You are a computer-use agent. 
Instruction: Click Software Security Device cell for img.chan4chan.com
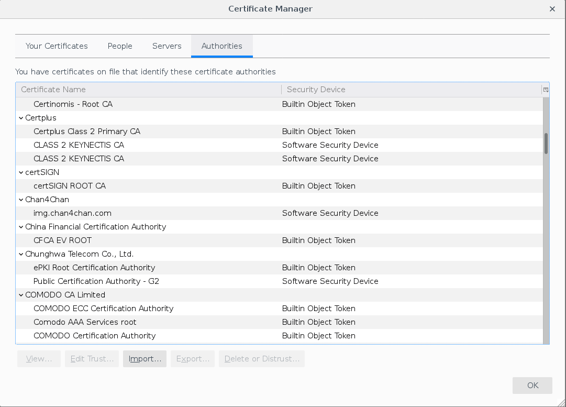pyautogui.click(x=330, y=213)
